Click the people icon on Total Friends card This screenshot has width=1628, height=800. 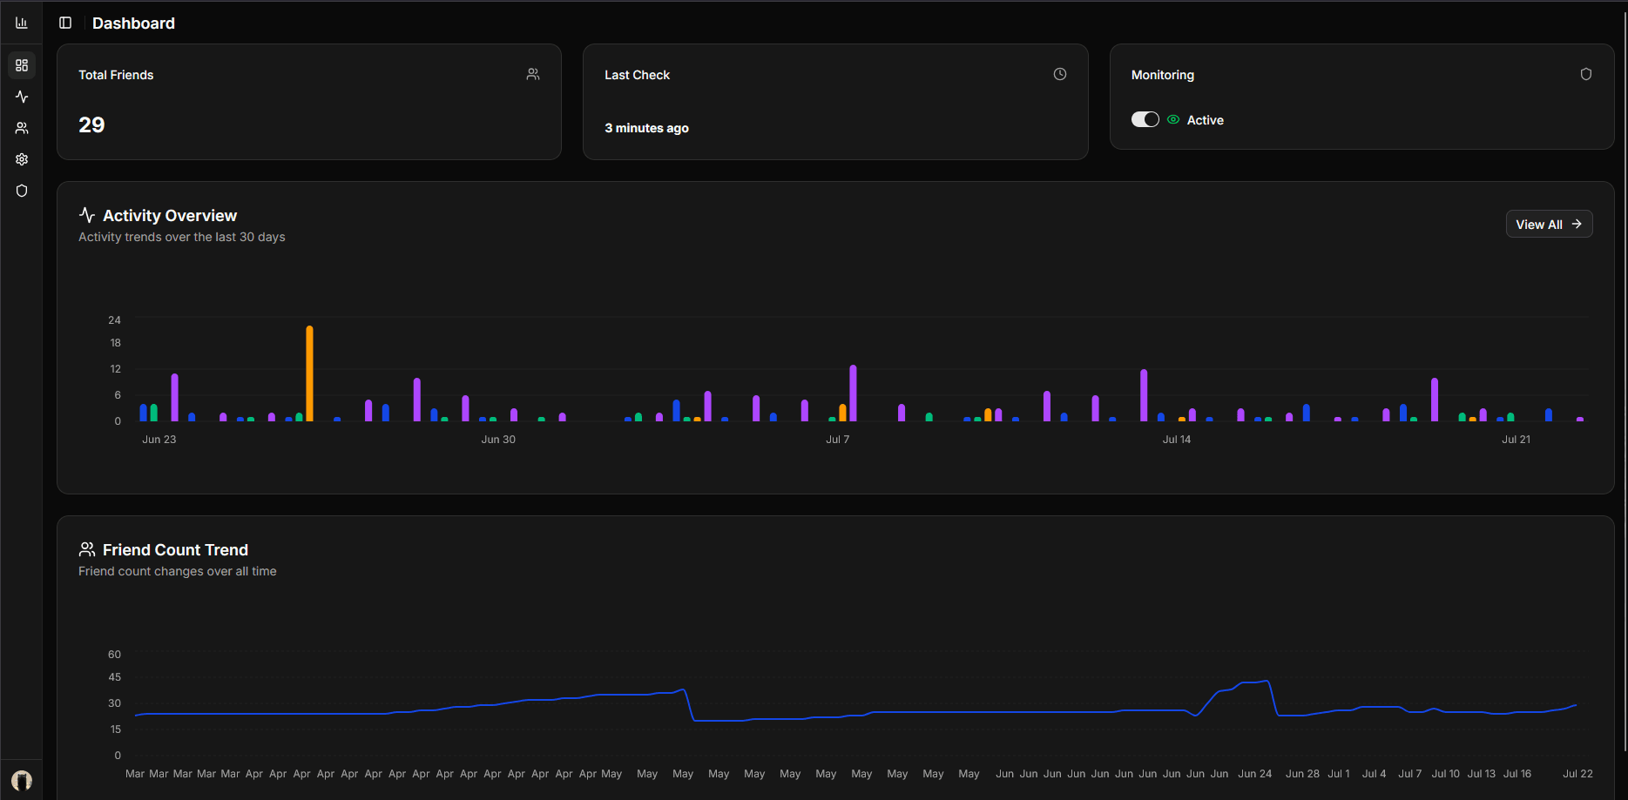click(x=532, y=74)
